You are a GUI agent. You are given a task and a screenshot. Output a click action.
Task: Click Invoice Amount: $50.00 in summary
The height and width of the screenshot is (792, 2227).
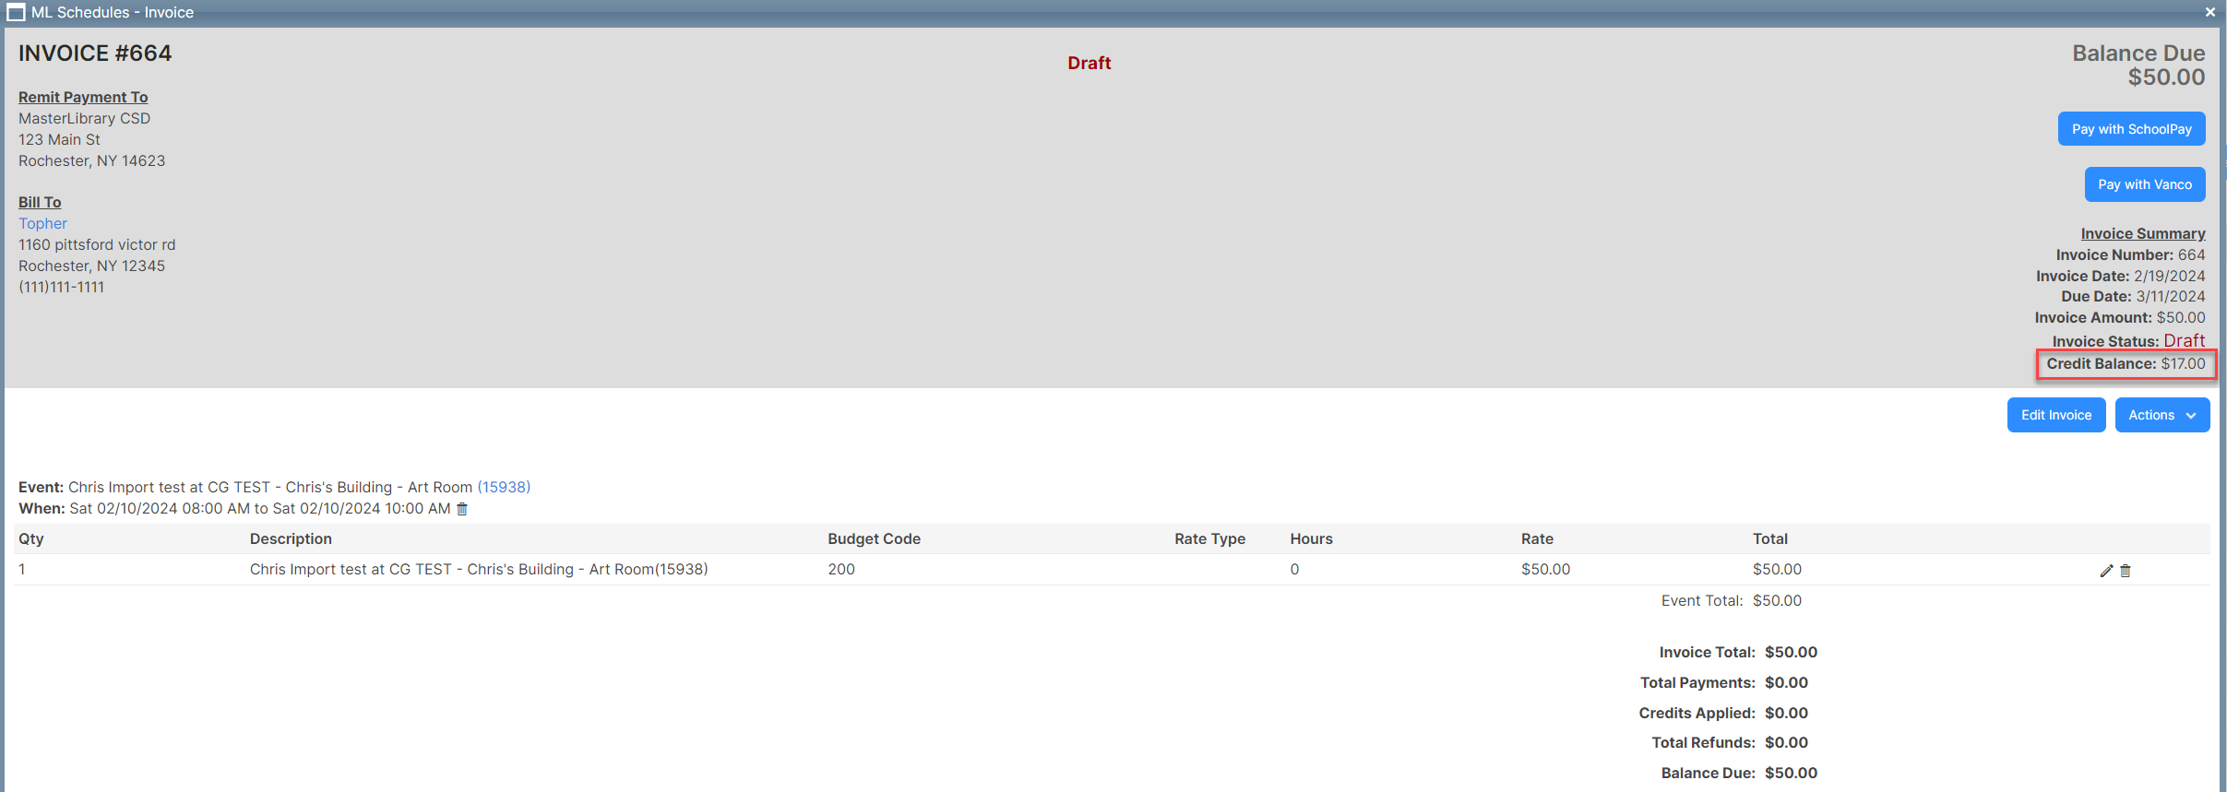[2120, 318]
